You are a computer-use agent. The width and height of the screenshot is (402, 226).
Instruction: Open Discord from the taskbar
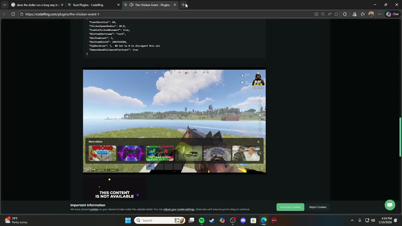pyautogui.click(x=243, y=220)
